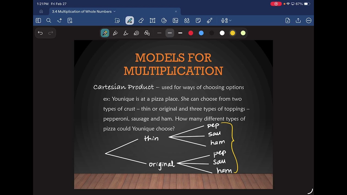Image resolution: width=347 pixels, height=195 pixels.
Task: Pick the black ink color
Action: click(212, 33)
